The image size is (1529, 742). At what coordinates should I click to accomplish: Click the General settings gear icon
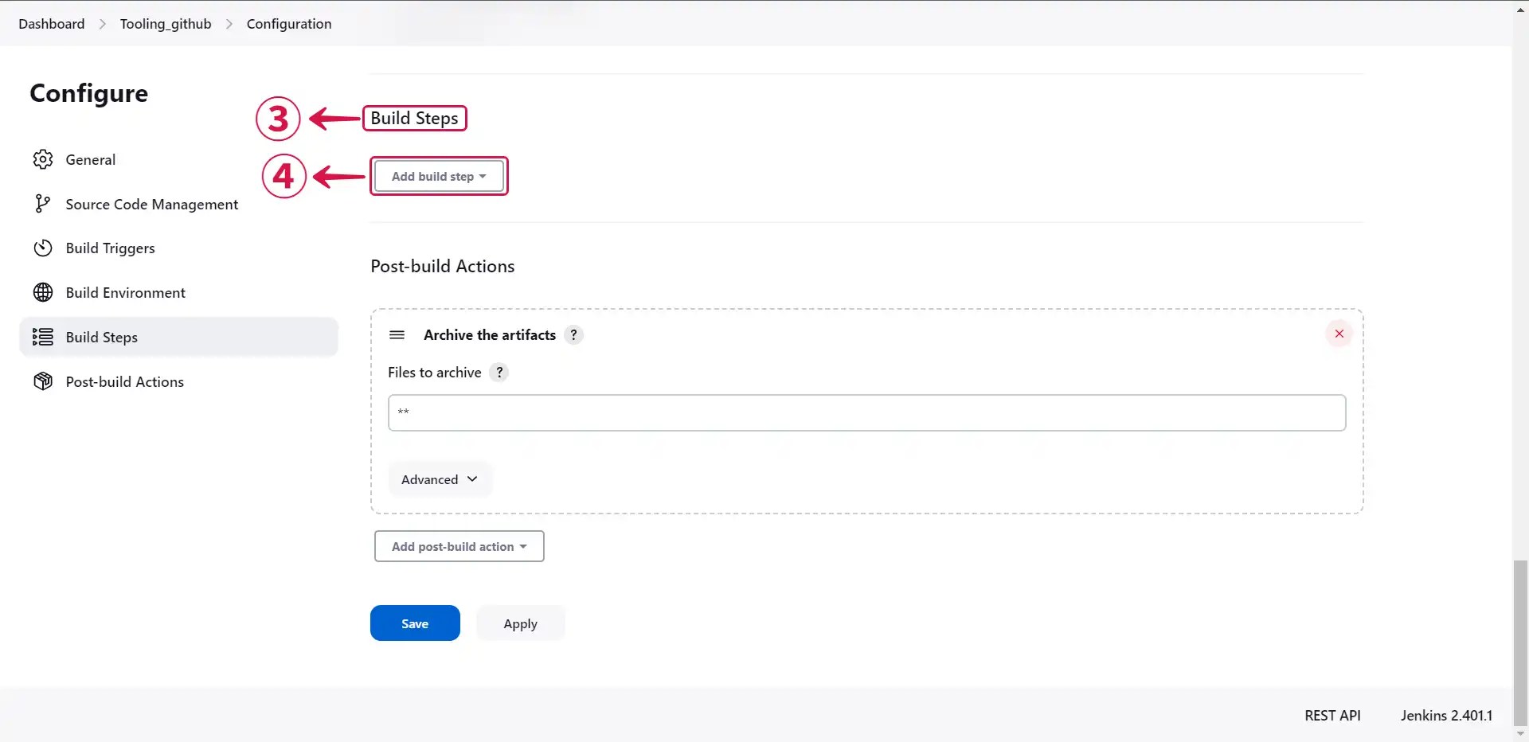point(43,159)
